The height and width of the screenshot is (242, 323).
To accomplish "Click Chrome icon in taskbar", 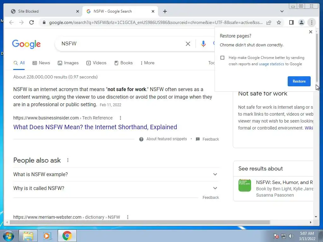I will tap(67, 236).
